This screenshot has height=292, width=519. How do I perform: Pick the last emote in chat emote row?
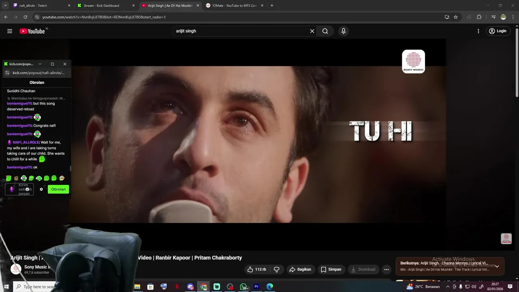tap(62, 178)
